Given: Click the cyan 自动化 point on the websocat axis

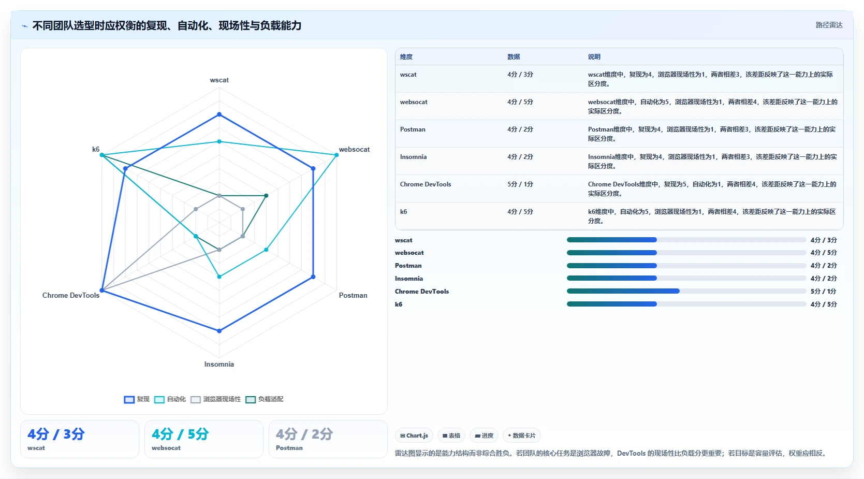Looking at the screenshot, I should coord(336,155).
